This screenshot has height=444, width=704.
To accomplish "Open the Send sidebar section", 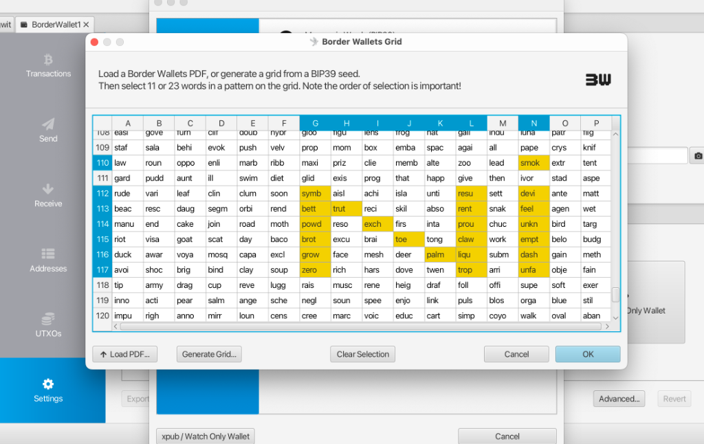I will 48,131.
